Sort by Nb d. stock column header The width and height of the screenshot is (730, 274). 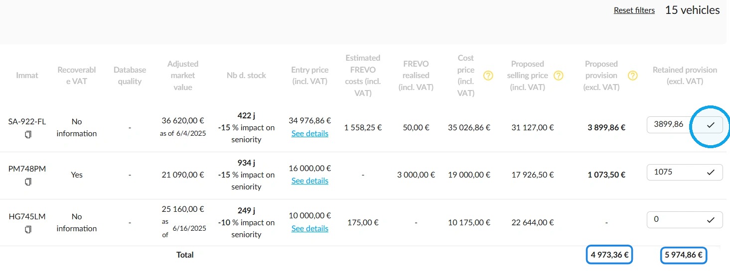click(246, 76)
